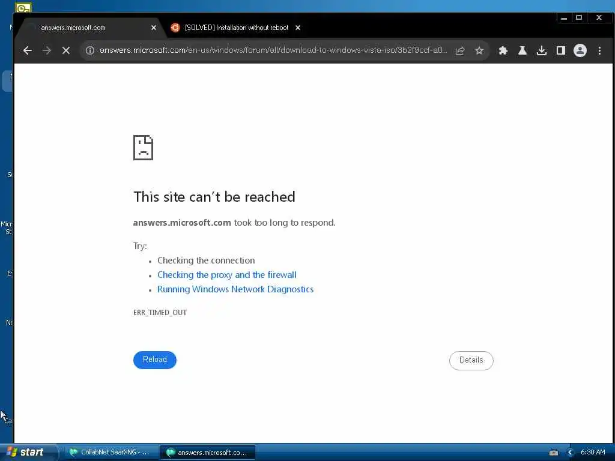Close the answers.microsoft.com tab
615x461 pixels.
(154, 28)
